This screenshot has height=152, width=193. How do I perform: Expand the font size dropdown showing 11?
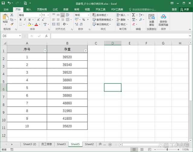coord(48,15)
